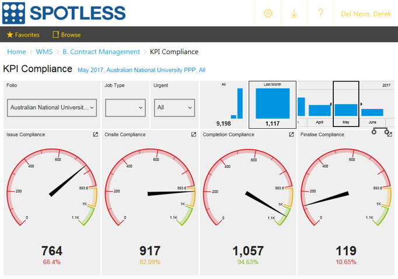This screenshot has width=398, height=279.
Task: Click the June bar in timeline
Action: click(x=372, y=112)
